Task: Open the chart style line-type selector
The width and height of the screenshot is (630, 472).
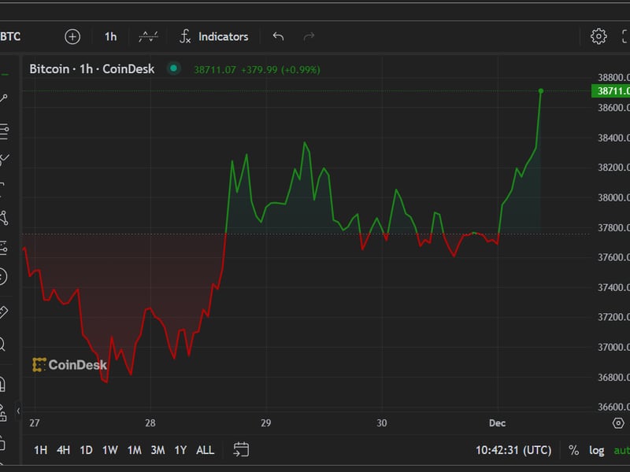Action: (148, 36)
